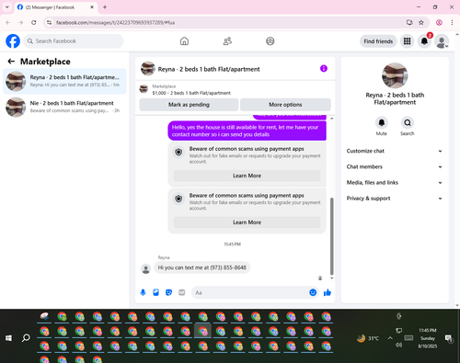Open the taskbar clock showing 11:45 PM
Image resolution: width=460 pixels, height=363 pixels.
pyautogui.click(x=428, y=338)
